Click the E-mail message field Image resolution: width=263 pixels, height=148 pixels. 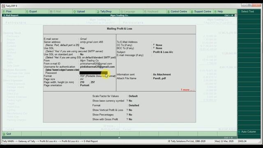click(173, 55)
